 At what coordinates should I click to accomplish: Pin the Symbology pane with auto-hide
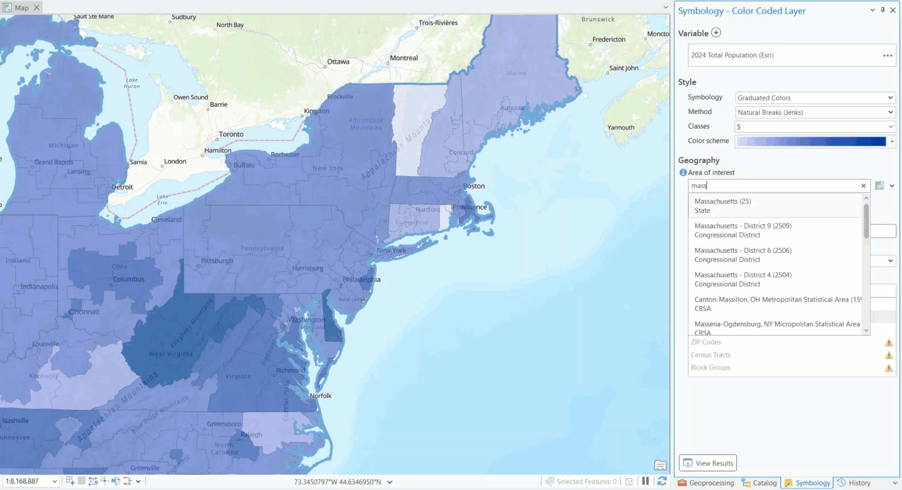pos(883,10)
